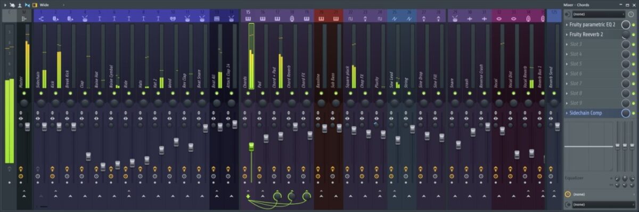Click the Vocal Reverb track microphone icon
The width and height of the screenshot is (639, 212).
(x=528, y=19)
